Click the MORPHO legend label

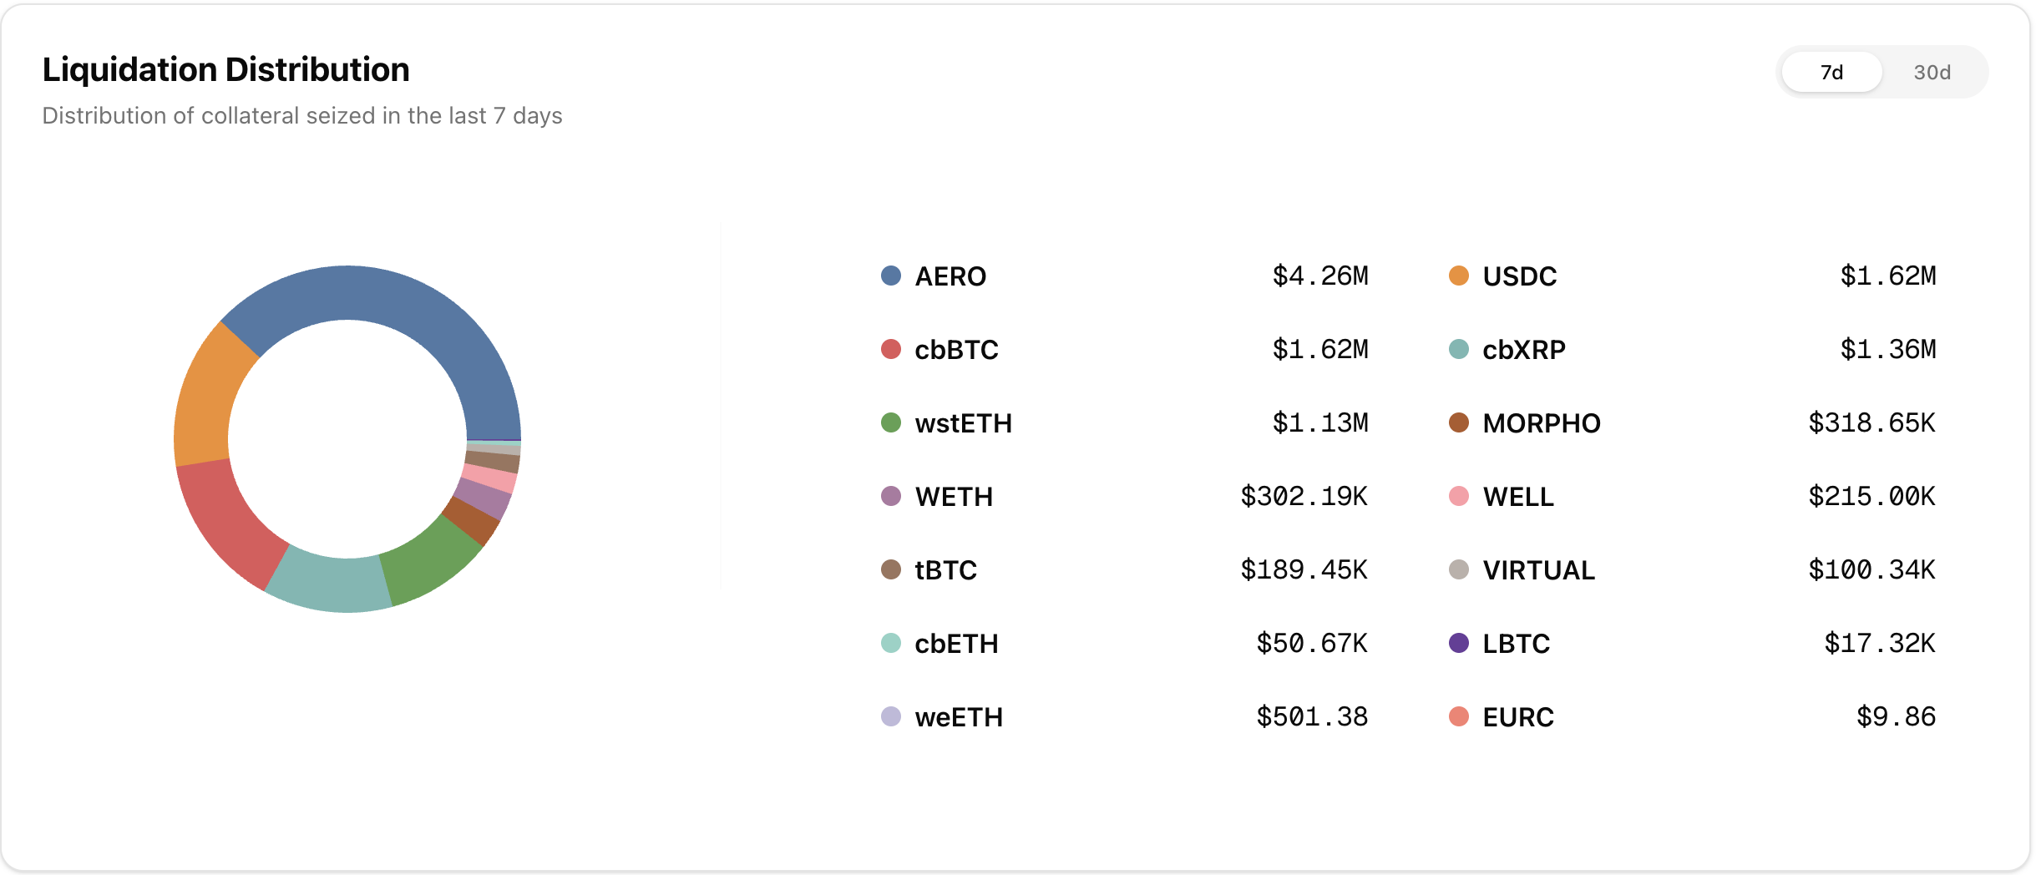[1541, 423]
